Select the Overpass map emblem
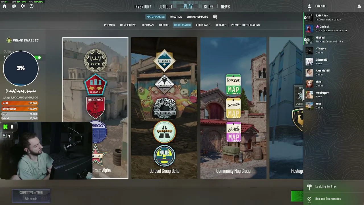The image size is (364, 205). click(164, 132)
